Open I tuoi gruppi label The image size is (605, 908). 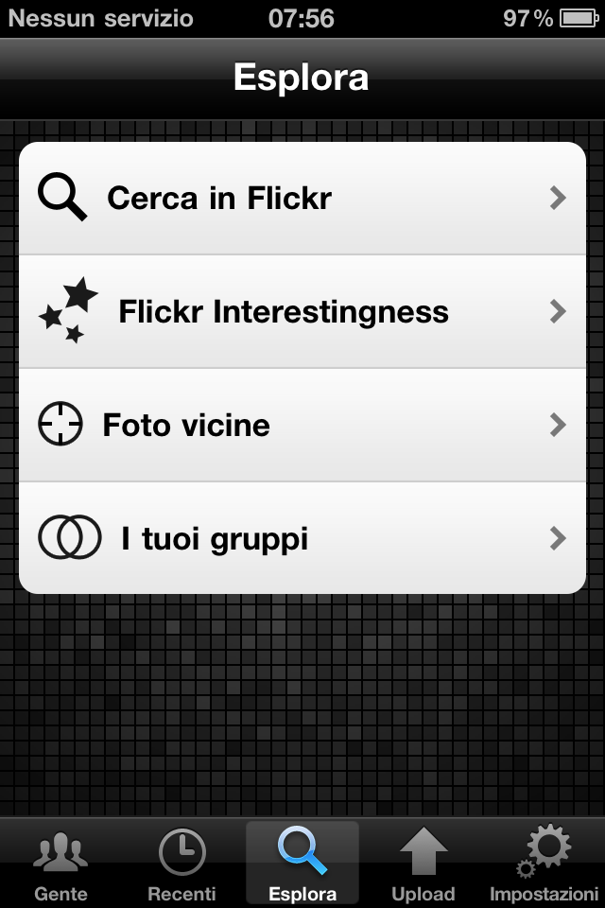click(x=215, y=539)
